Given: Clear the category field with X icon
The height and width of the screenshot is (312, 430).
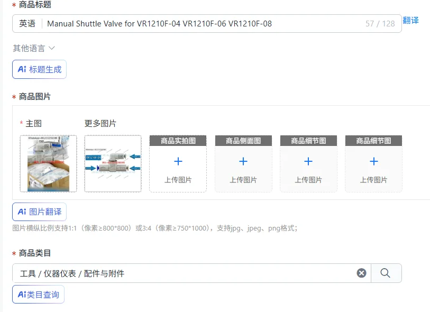Looking at the screenshot, I should [x=361, y=273].
